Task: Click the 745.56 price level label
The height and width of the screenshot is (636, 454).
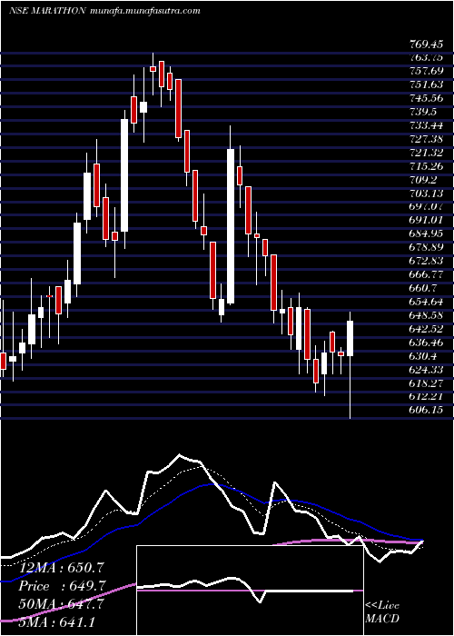Action: click(426, 98)
